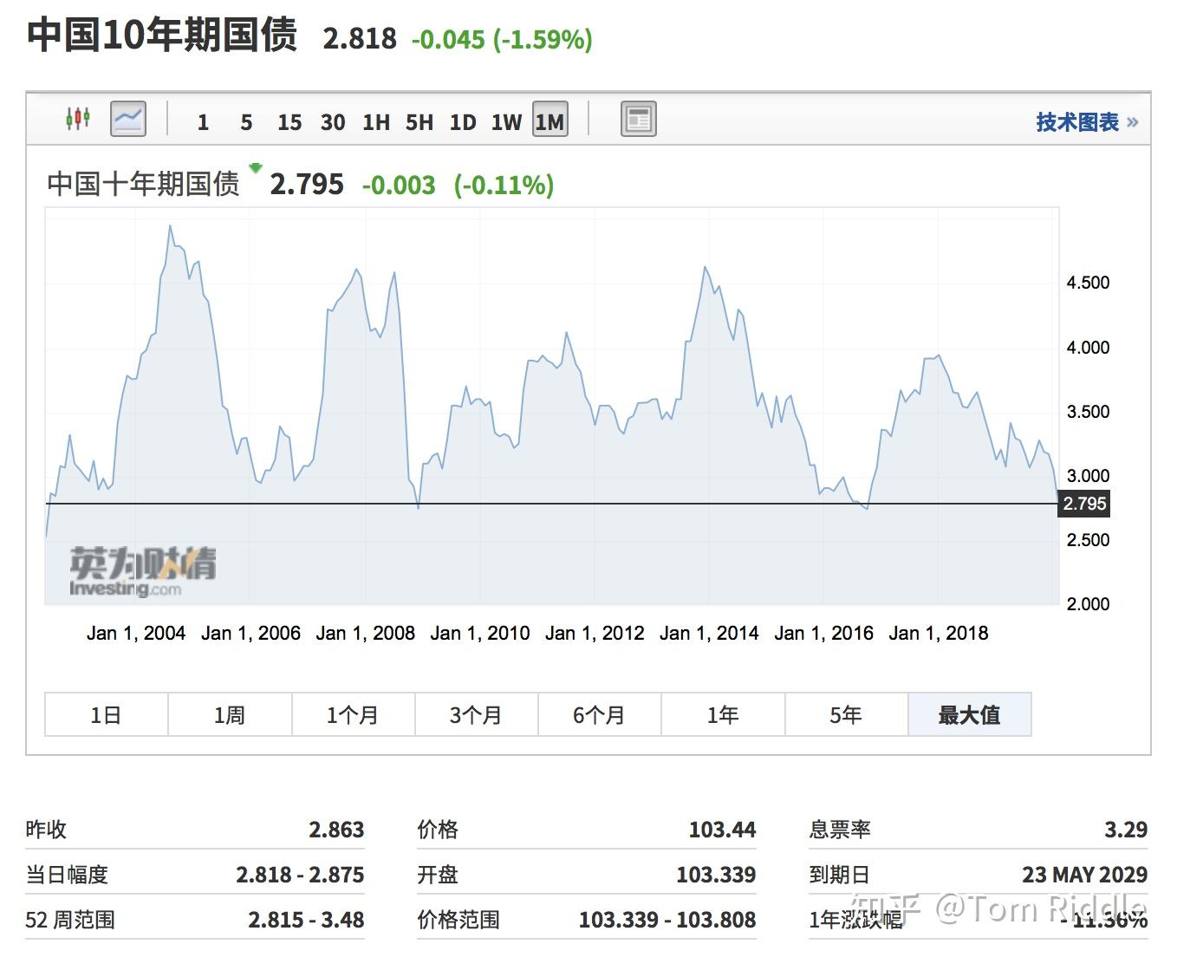Image resolution: width=1177 pixels, height=957 pixels.
Task: Choose the 5H interval
Action: coord(419,122)
